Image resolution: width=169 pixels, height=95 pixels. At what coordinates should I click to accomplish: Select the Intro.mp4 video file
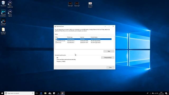[70, 4]
